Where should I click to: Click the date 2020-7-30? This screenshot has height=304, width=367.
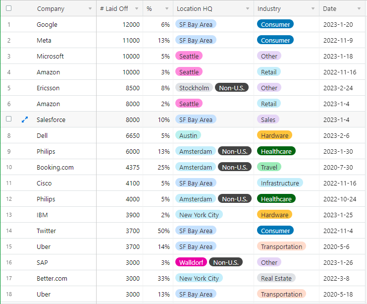coord(338,167)
